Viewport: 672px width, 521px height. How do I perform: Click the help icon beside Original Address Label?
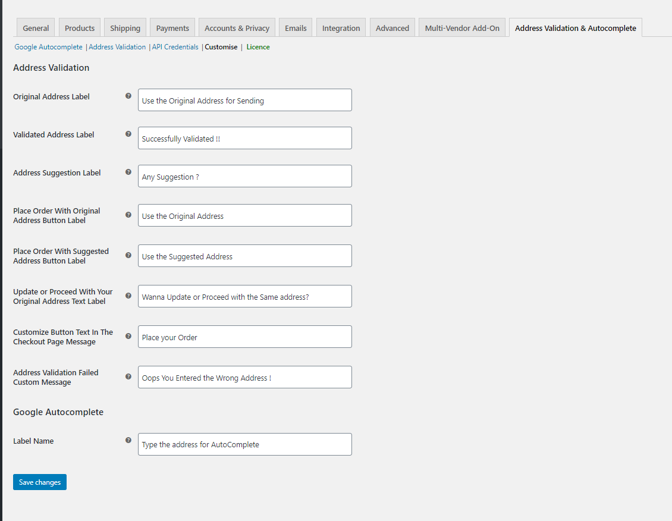(128, 96)
